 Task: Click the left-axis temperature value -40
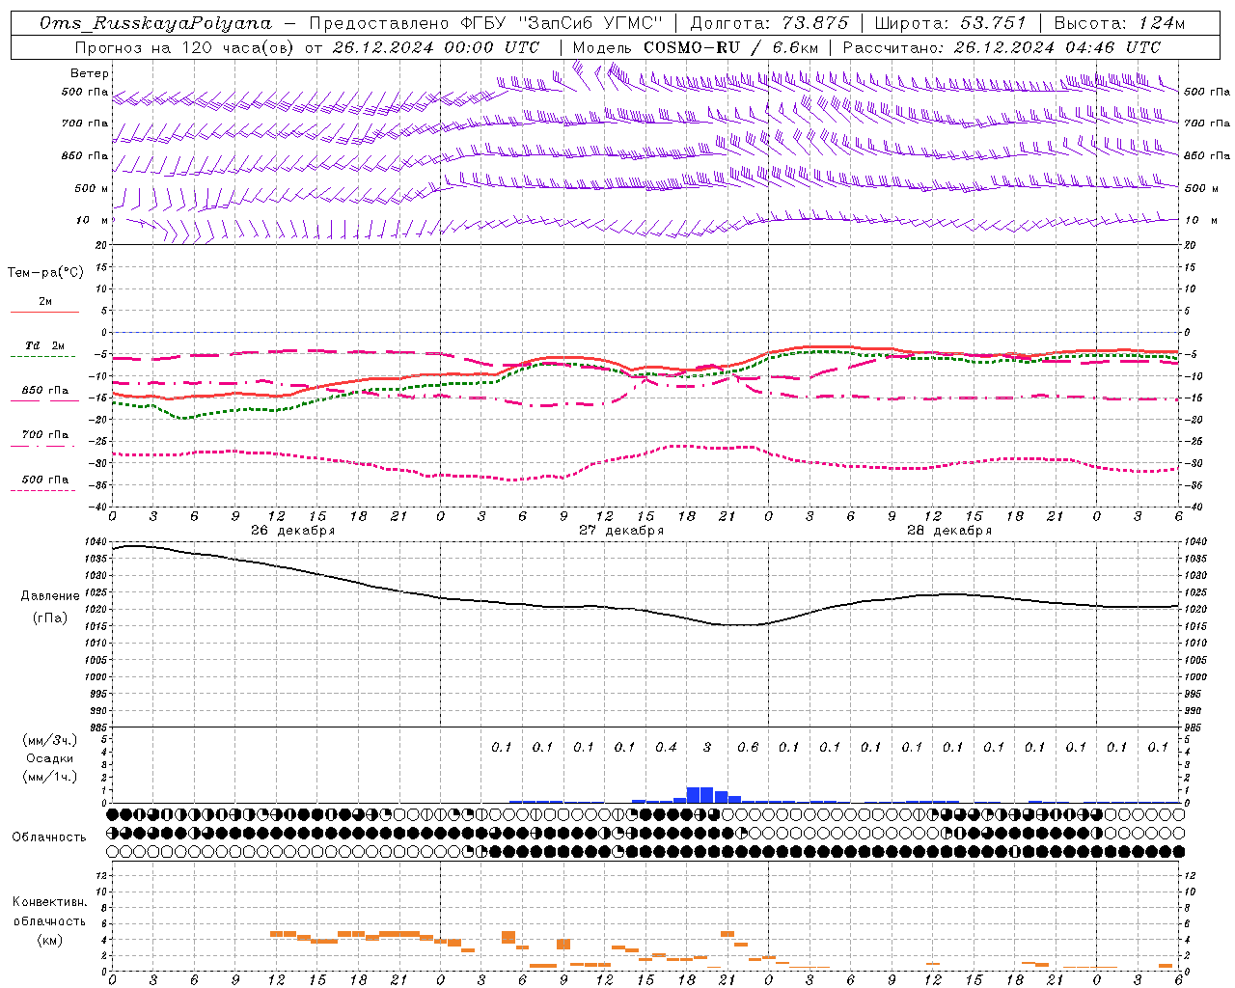(x=98, y=508)
